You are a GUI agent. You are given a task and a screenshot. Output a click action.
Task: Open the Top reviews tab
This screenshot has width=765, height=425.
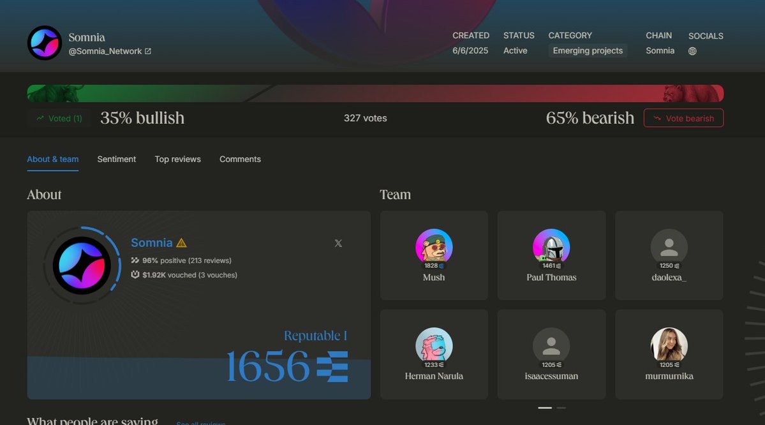pyautogui.click(x=177, y=160)
